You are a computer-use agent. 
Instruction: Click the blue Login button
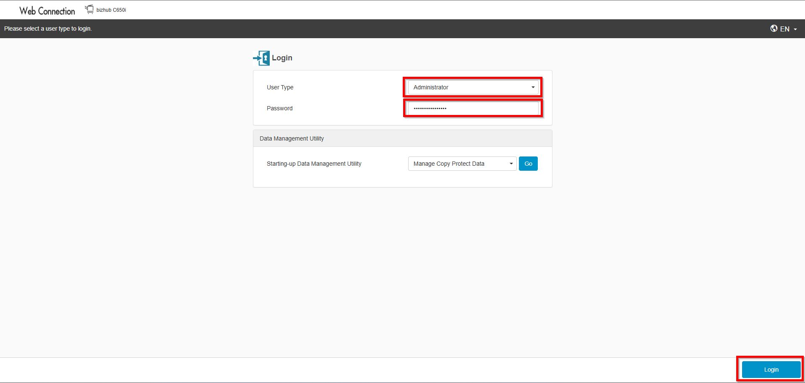pos(771,370)
